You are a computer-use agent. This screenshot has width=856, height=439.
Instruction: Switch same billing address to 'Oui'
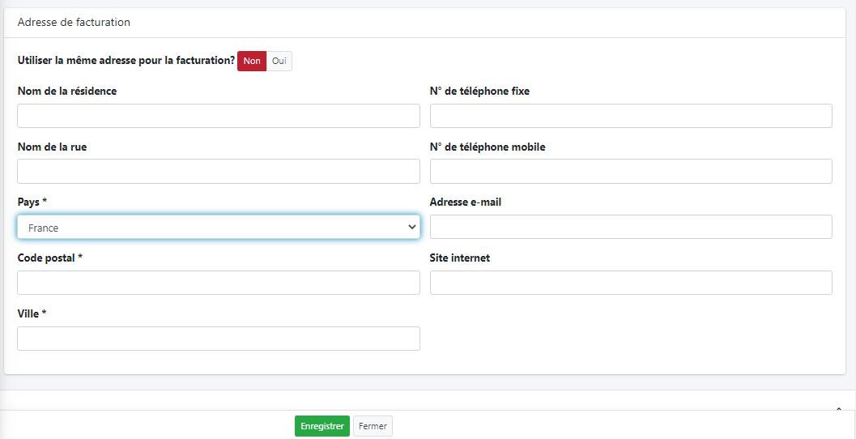(x=279, y=61)
